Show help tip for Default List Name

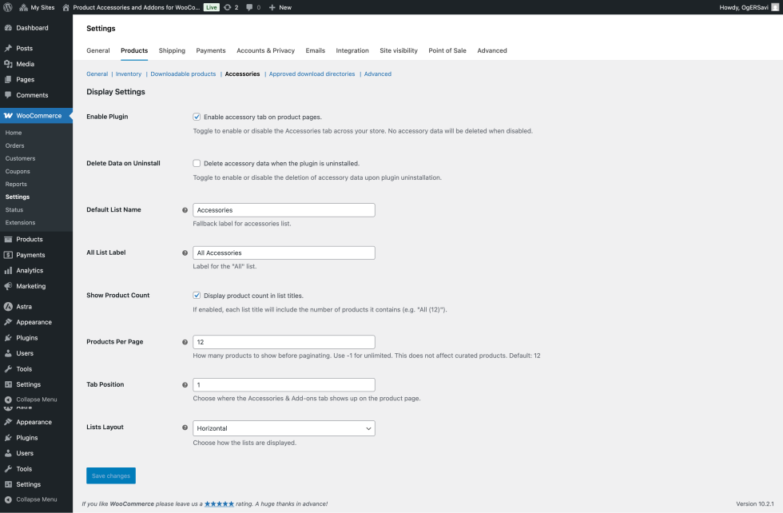tap(185, 210)
